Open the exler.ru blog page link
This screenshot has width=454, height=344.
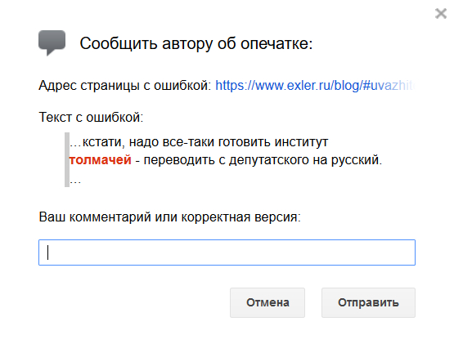(315, 85)
